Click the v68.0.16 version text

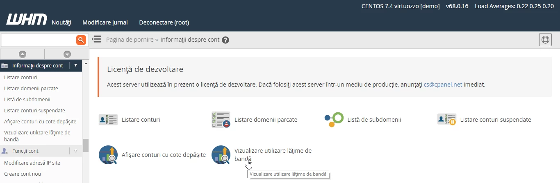[x=457, y=6]
